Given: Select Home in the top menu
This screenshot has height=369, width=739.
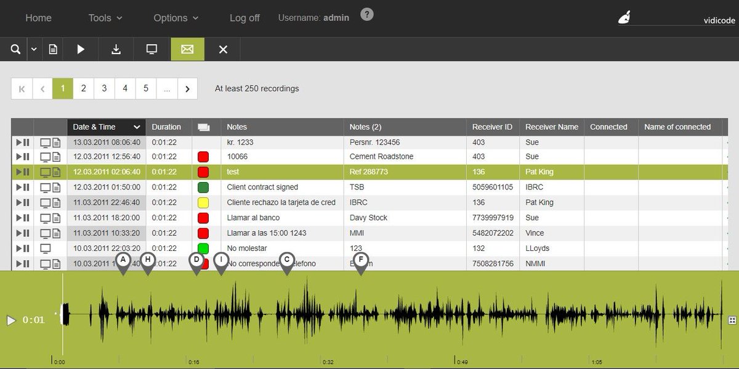Looking at the screenshot, I should click(38, 18).
